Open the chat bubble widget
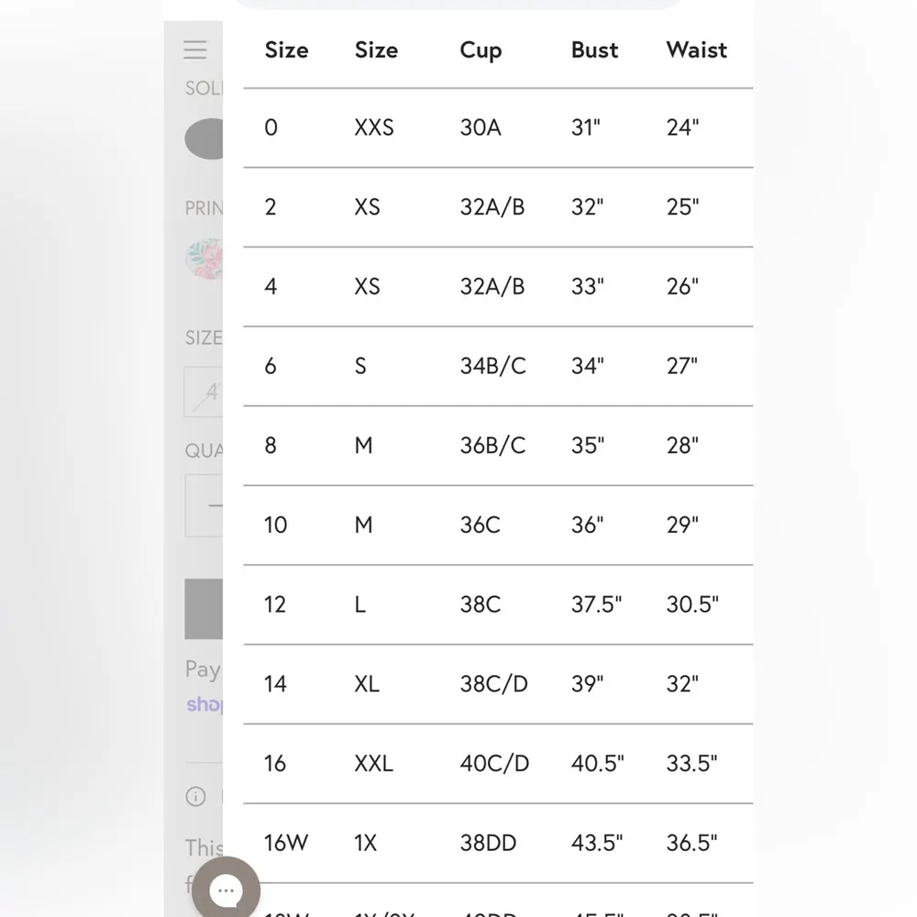 (x=226, y=889)
